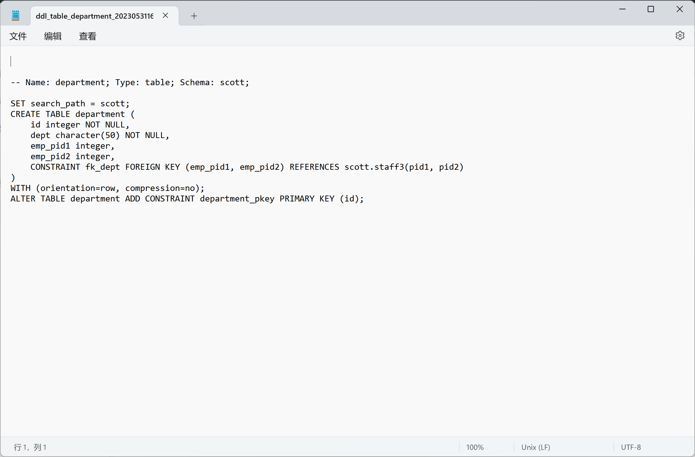Click the Unix (LF) line ending indicator
The width and height of the screenshot is (695, 457).
tap(536, 447)
